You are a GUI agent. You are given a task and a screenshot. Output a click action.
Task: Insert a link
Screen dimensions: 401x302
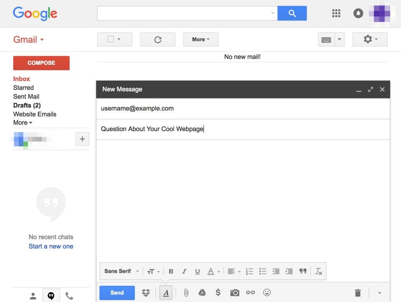coord(250,293)
